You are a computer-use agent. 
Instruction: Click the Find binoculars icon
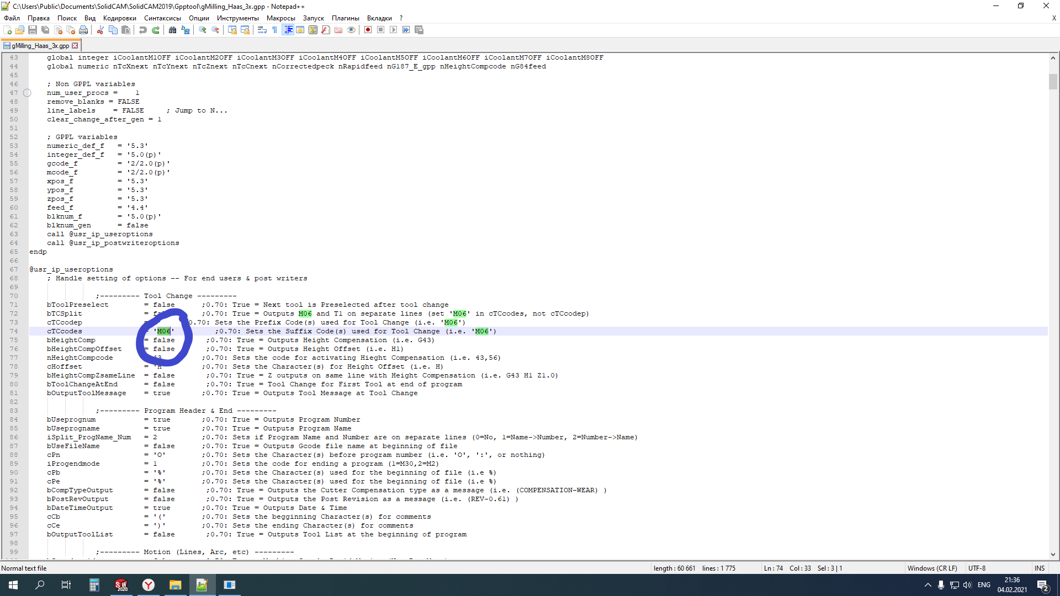(172, 30)
